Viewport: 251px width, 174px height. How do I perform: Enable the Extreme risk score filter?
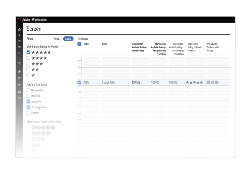pyautogui.click(x=28, y=113)
